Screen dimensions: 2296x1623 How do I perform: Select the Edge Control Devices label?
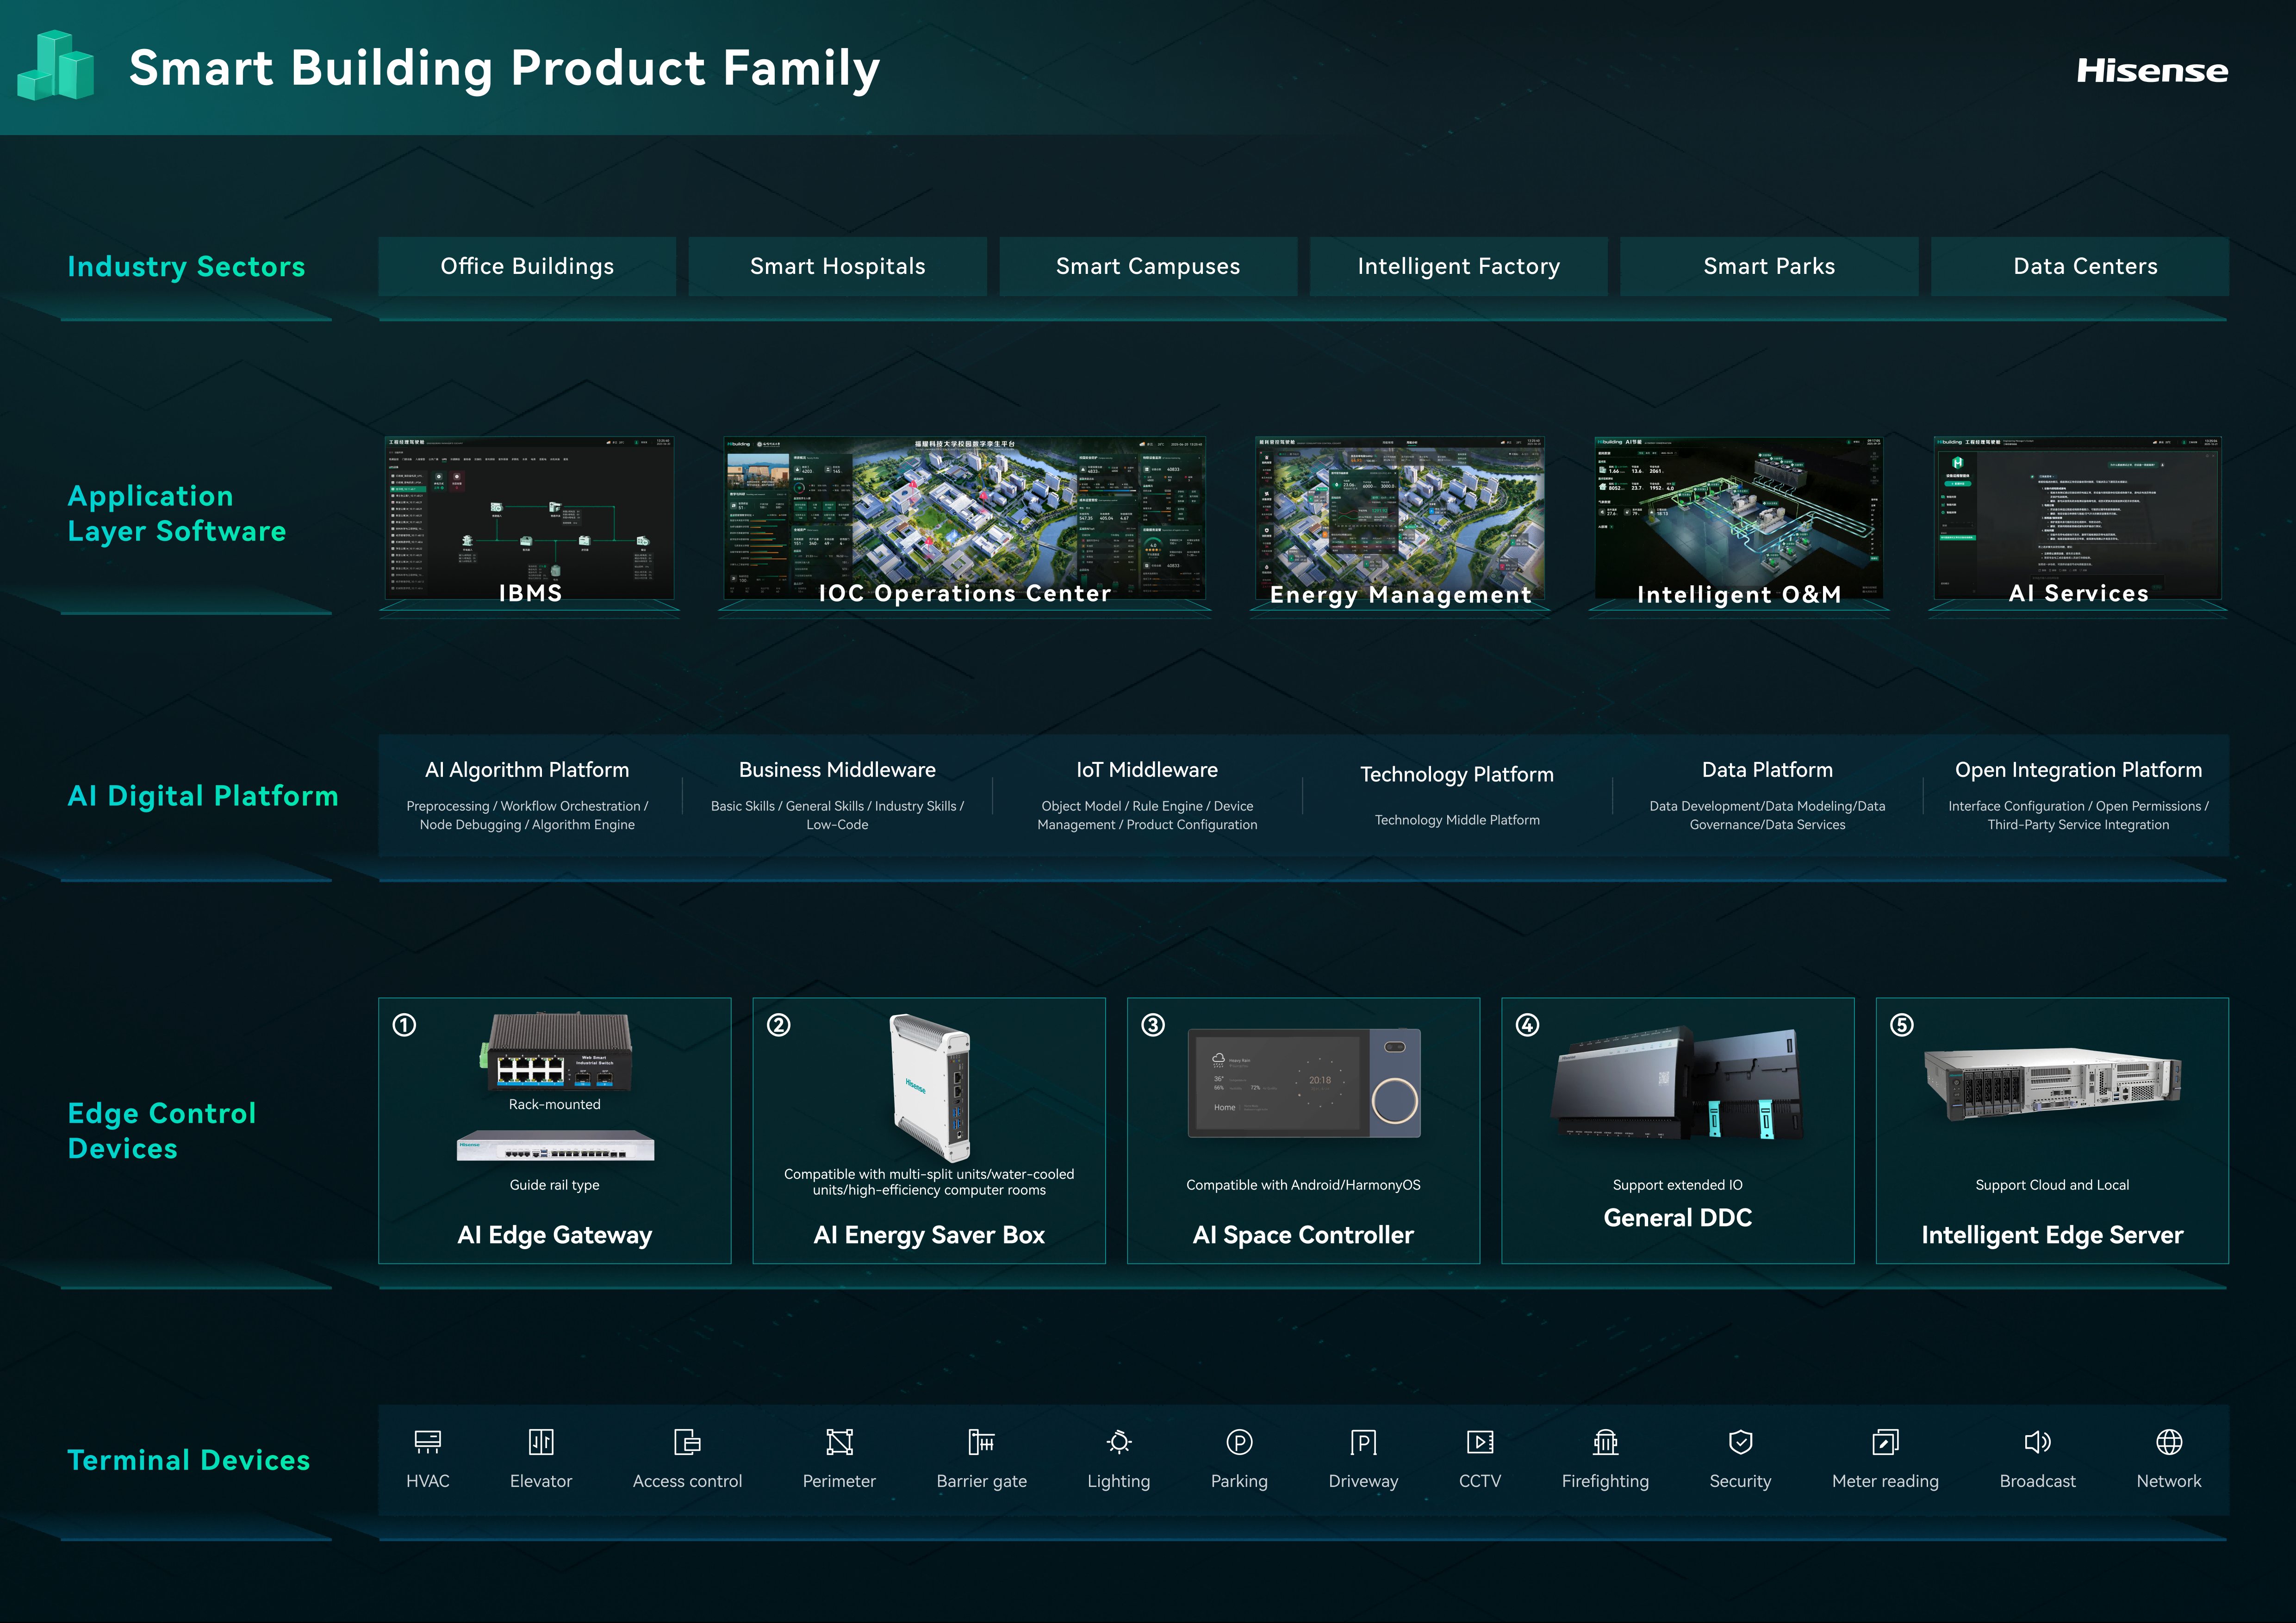[162, 1130]
